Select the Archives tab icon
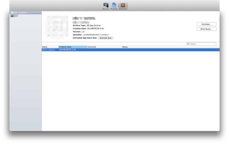The height and width of the screenshot is (144, 229). tap(123, 6)
